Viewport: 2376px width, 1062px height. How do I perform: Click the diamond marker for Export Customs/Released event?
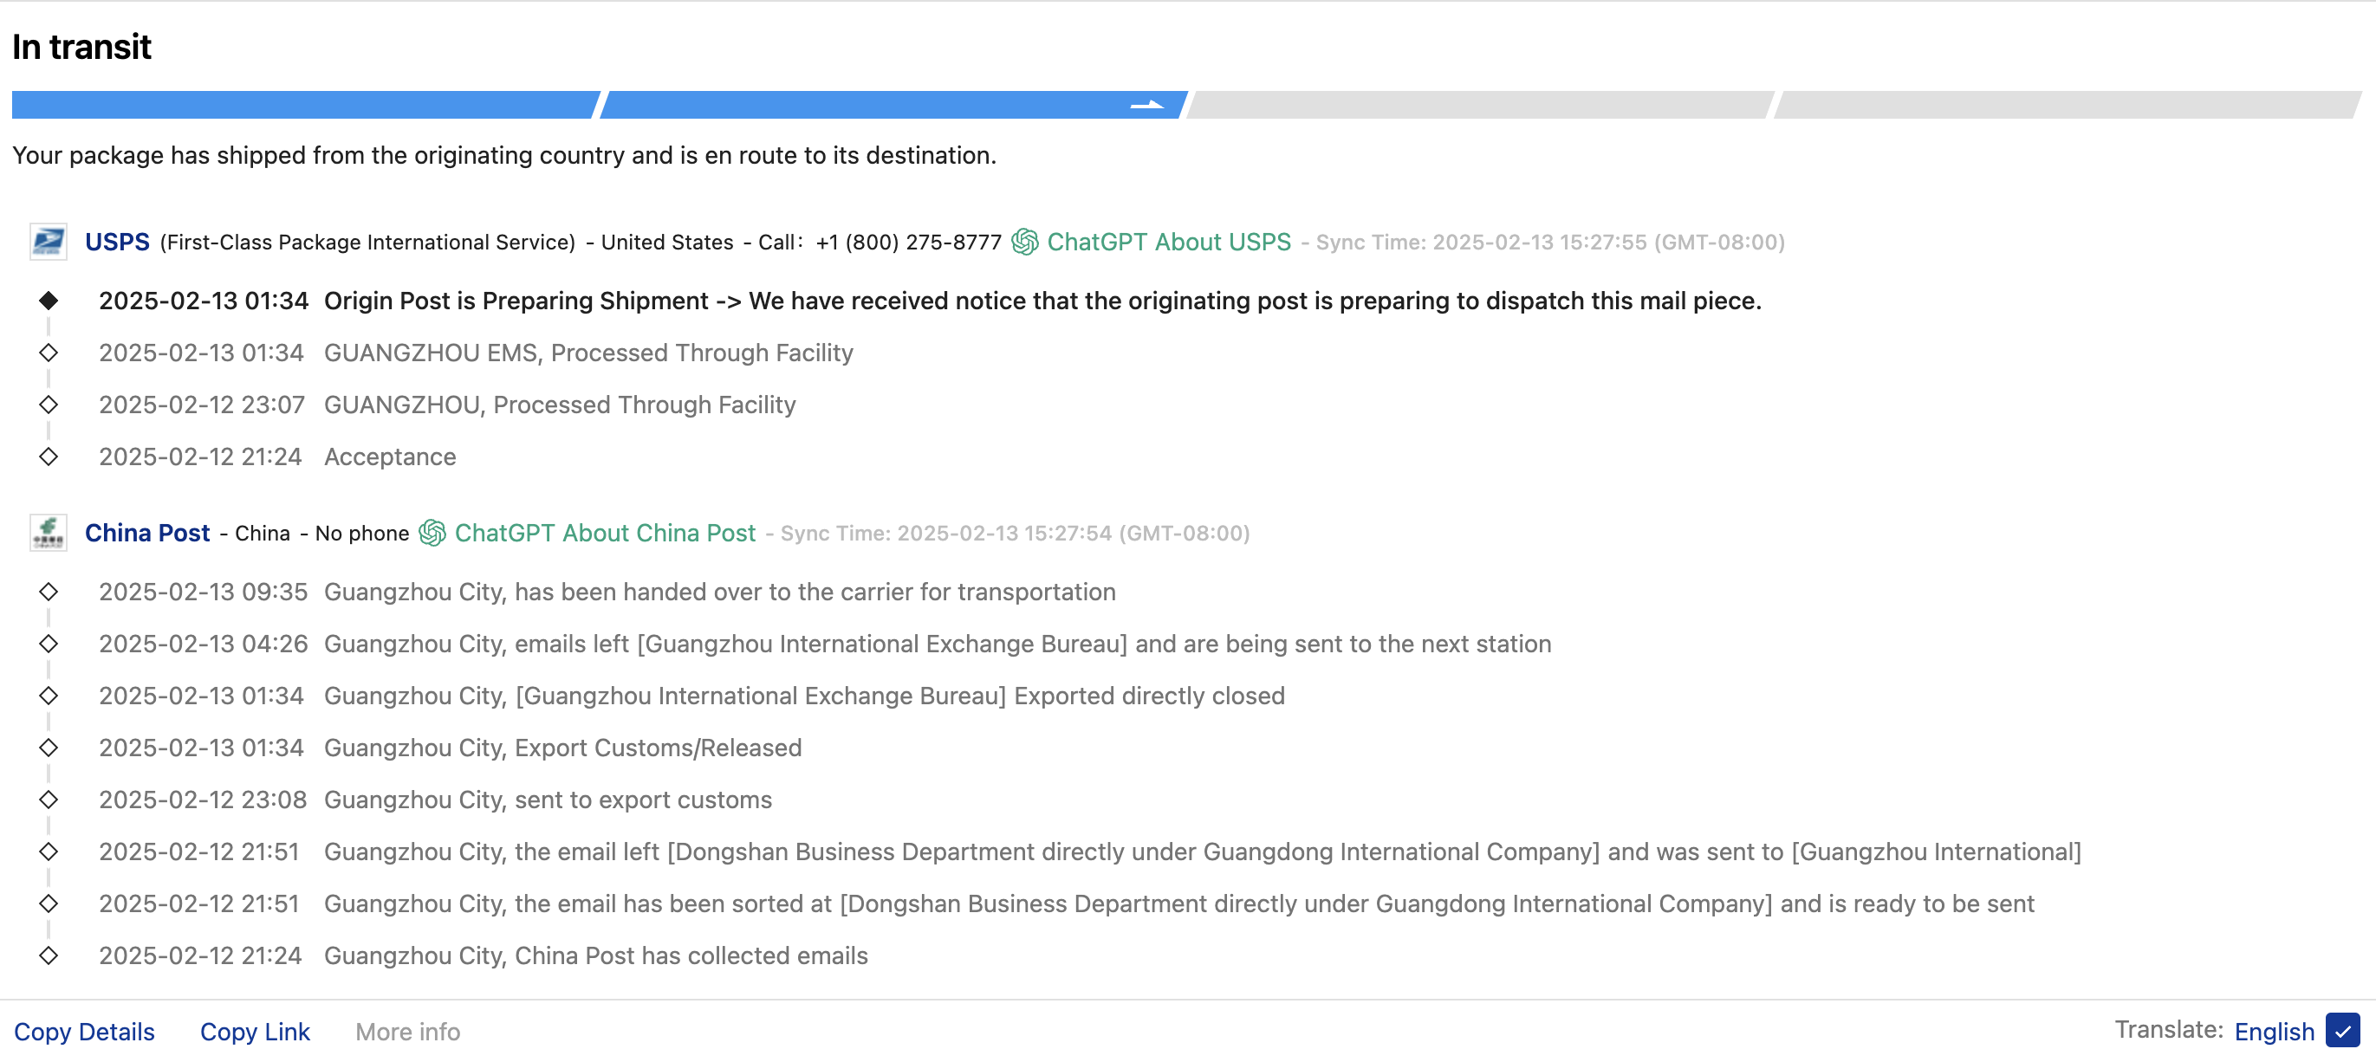point(49,748)
